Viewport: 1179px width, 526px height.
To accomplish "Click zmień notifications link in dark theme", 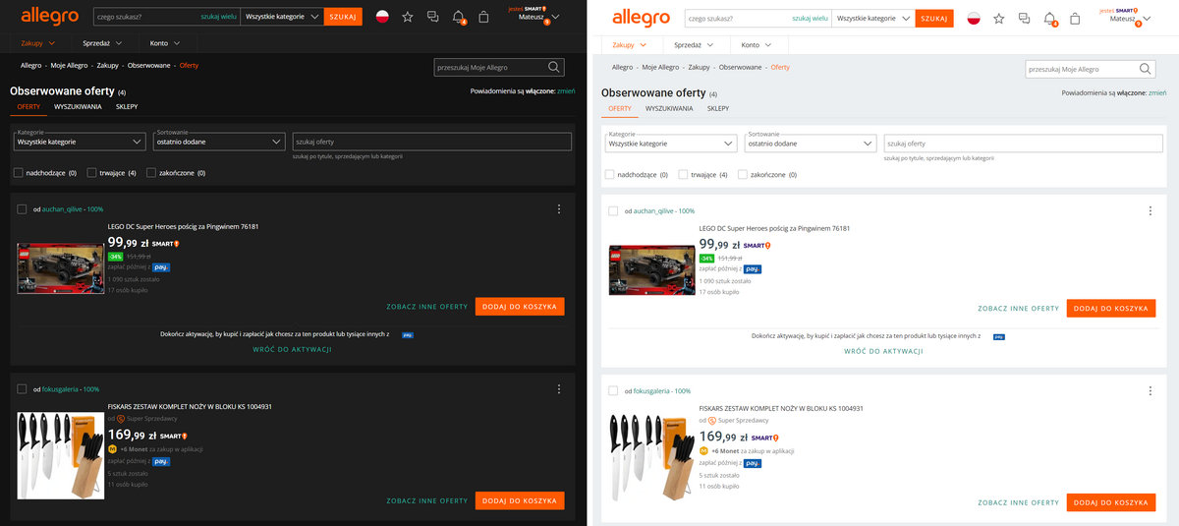I will [x=566, y=90].
